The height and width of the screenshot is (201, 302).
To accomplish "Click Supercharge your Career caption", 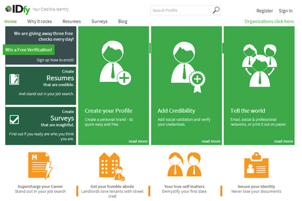I will [40, 186].
